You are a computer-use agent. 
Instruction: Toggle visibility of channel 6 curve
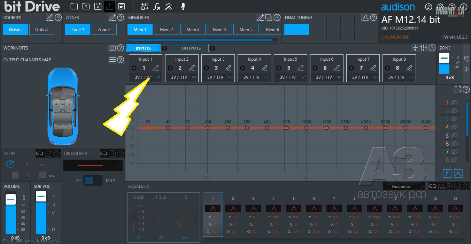[454, 144]
